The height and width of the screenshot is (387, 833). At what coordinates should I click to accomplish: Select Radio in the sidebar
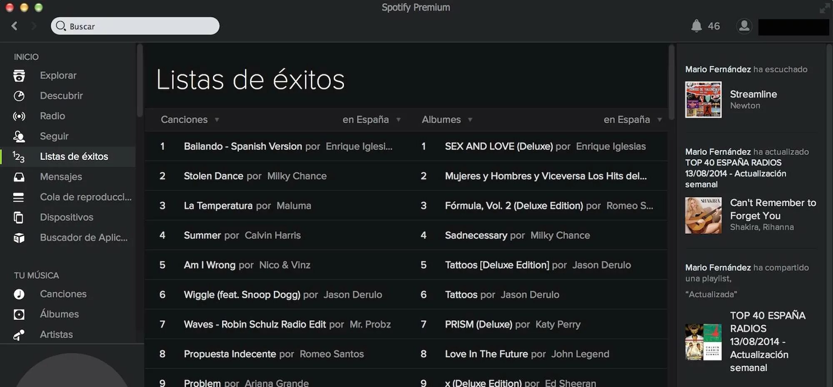click(52, 116)
